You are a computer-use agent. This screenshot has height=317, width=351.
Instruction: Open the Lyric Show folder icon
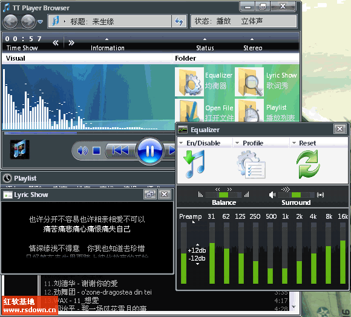249,82
